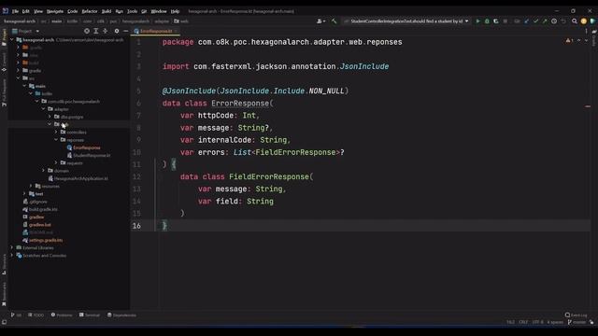
Task: Select .gitignore in project tree
Action: (x=37, y=202)
